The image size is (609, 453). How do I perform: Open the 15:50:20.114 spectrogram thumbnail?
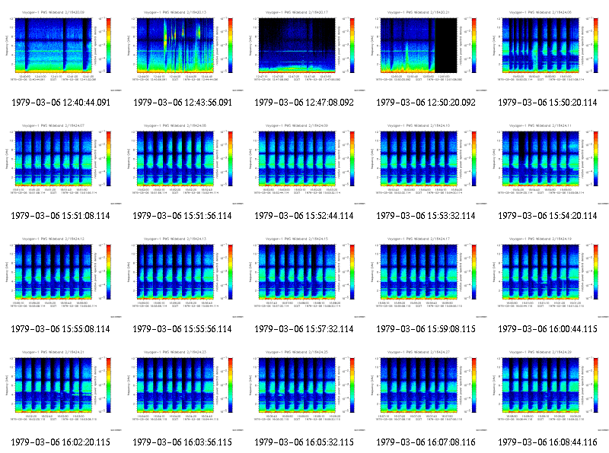coord(548,50)
